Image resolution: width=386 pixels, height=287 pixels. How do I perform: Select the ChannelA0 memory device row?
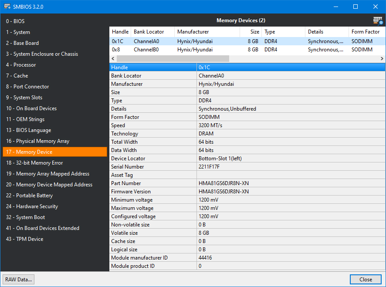[x=247, y=41]
